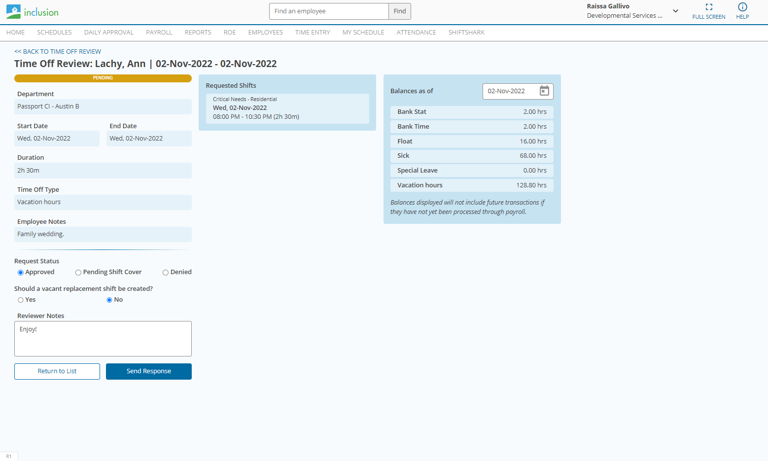Click the Bank Stat balance row
The image size is (768, 461).
(x=472, y=112)
